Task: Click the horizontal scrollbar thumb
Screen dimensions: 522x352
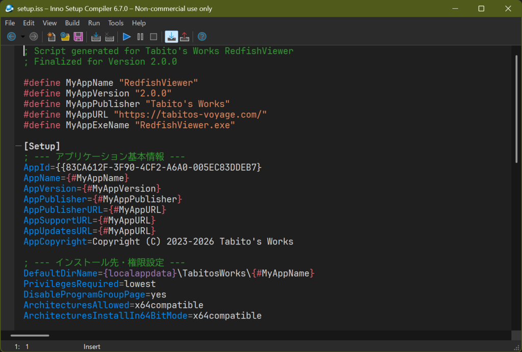Action: pos(30,335)
